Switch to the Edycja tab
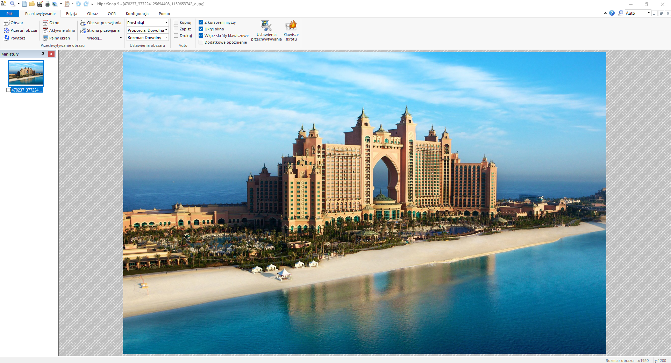The height and width of the screenshot is (363, 671). tap(72, 14)
